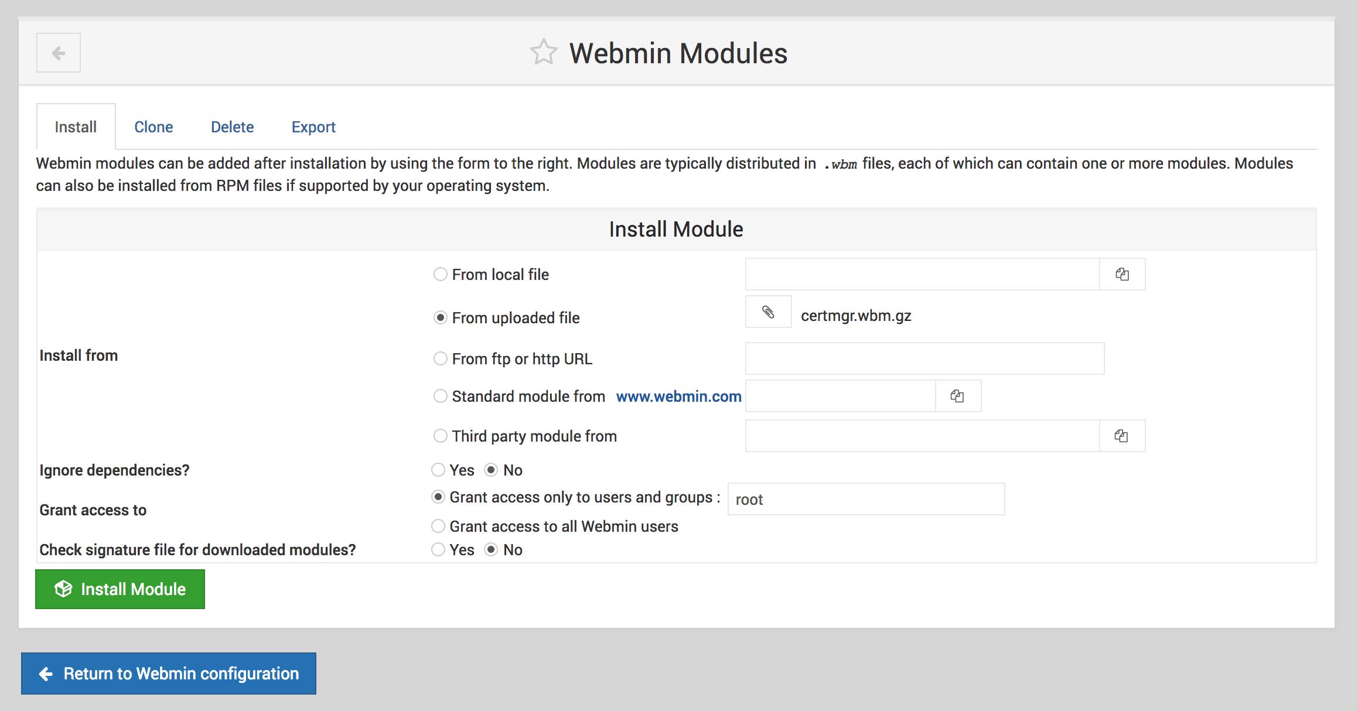Select the From local file option
Image resolution: width=1358 pixels, height=711 pixels.
click(x=440, y=274)
